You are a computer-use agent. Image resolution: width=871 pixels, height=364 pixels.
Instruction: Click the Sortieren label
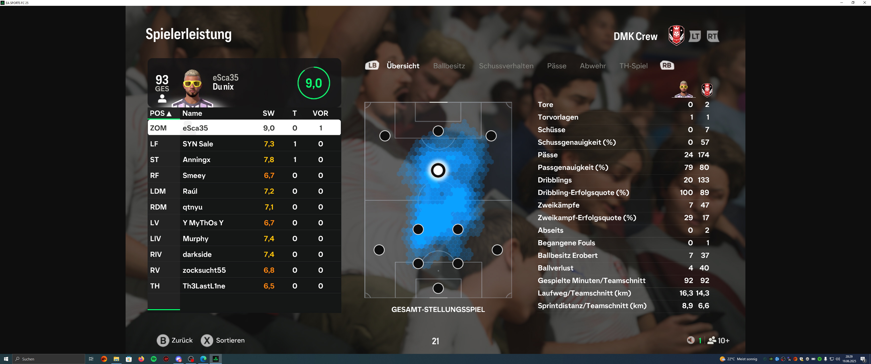pyautogui.click(x=230, y=340)
